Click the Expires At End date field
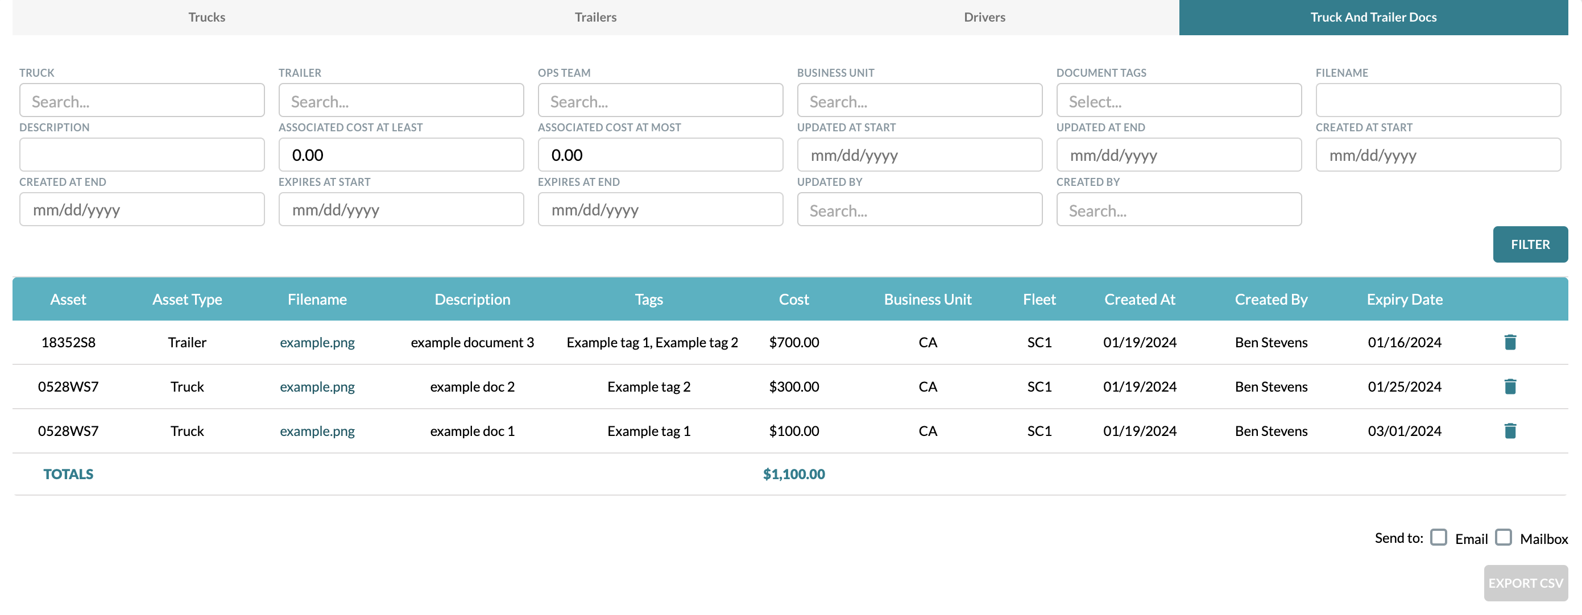 (660, 209)
